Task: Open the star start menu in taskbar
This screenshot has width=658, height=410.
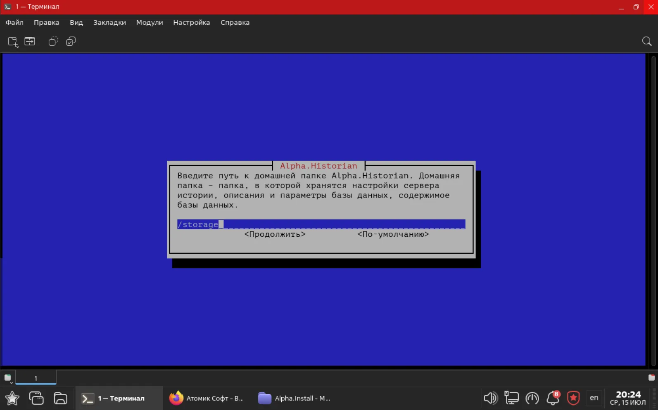Action: pyautogui.click(x=12, y=398)
